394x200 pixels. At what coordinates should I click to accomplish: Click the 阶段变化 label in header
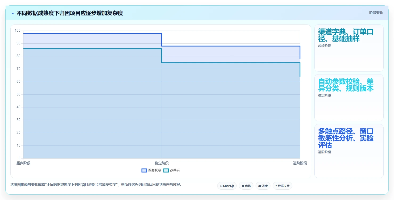pos(376,13)
